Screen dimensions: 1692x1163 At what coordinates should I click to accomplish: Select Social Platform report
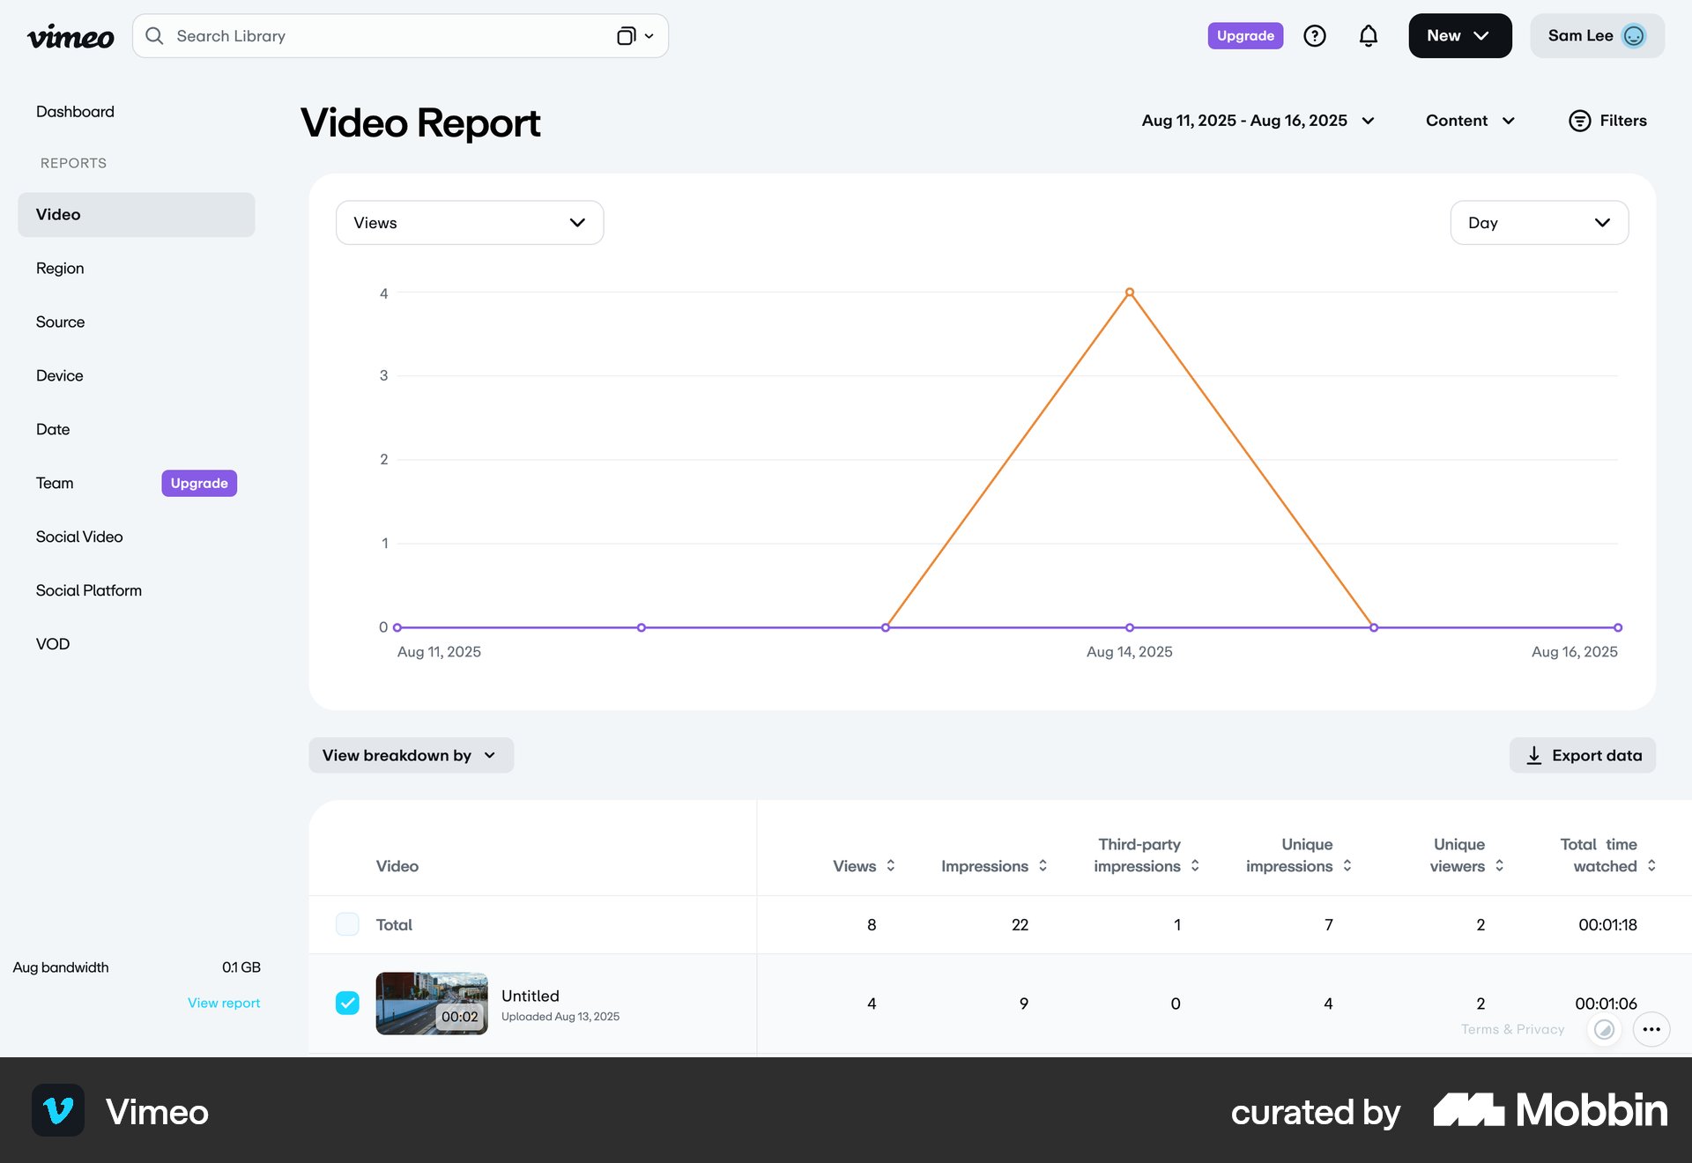(88, 590)
